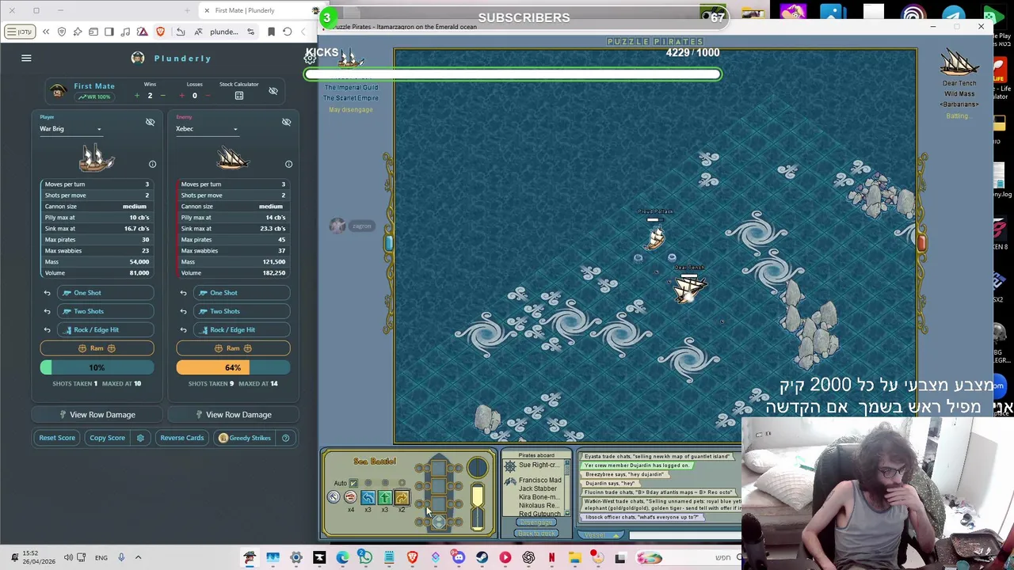
Task: Increase the Losses count with red plus
Action: coord(181,96)
